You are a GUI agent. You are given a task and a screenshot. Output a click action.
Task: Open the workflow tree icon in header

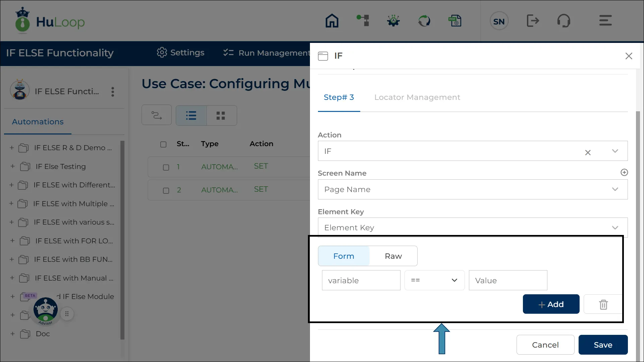click(x=363, y=21)
